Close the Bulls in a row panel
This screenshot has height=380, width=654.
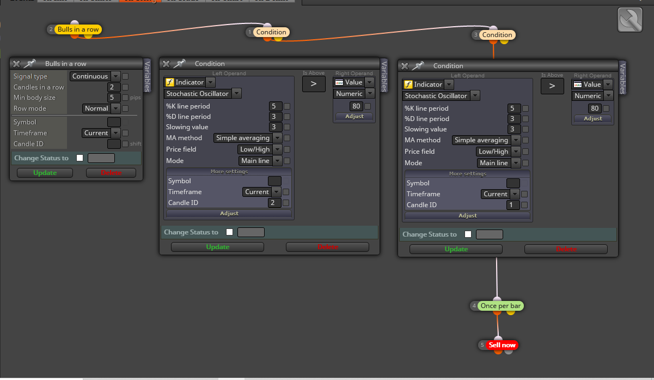point(16,64)
